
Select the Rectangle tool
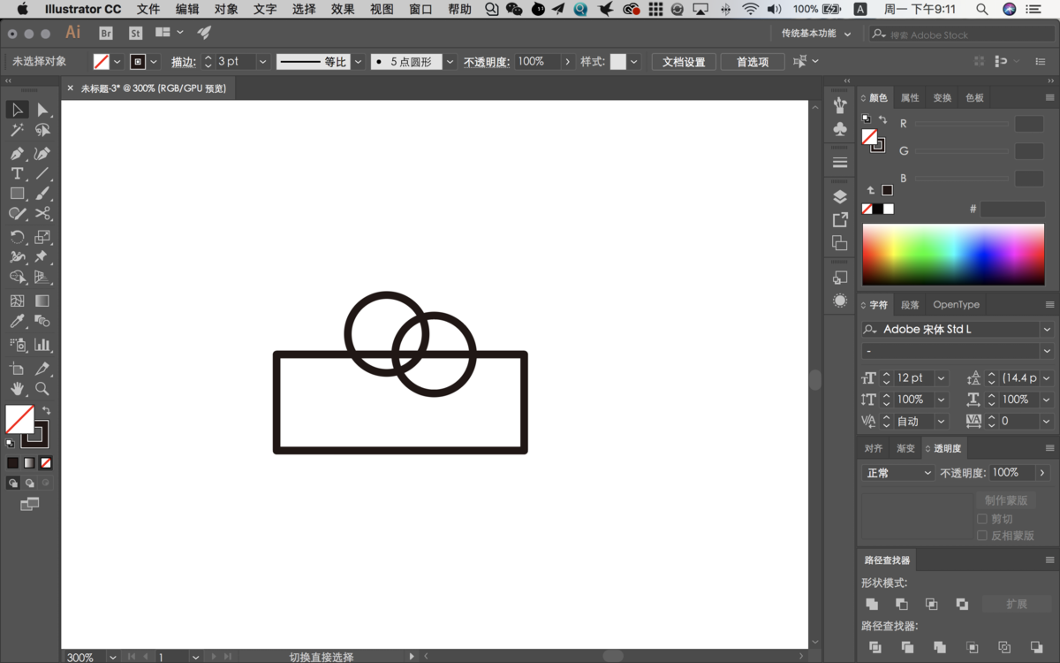pyautogui.click(x=17, y=194)
